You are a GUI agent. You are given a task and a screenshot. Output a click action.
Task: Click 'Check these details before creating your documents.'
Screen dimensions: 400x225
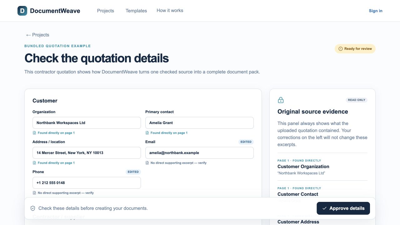(93, 208)
